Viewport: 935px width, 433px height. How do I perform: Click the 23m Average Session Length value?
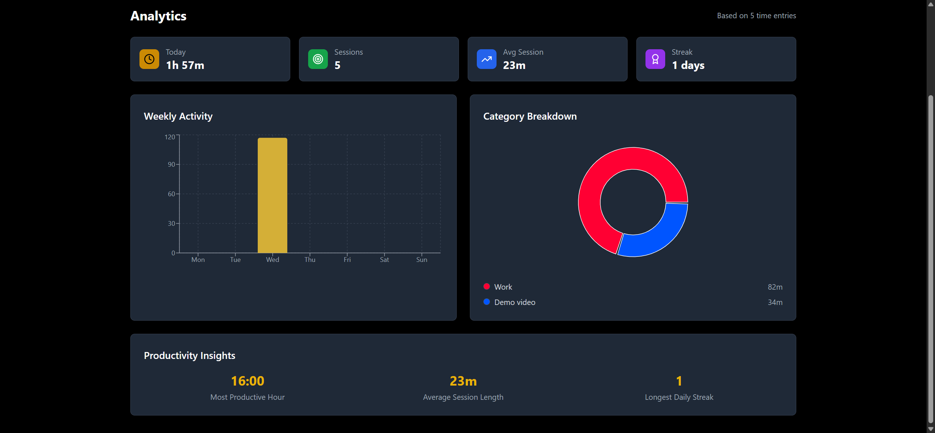(463, 381)
